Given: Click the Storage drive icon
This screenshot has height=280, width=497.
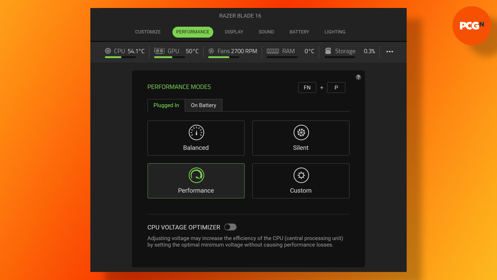Looking at the screenshot, I should (328, 51).
